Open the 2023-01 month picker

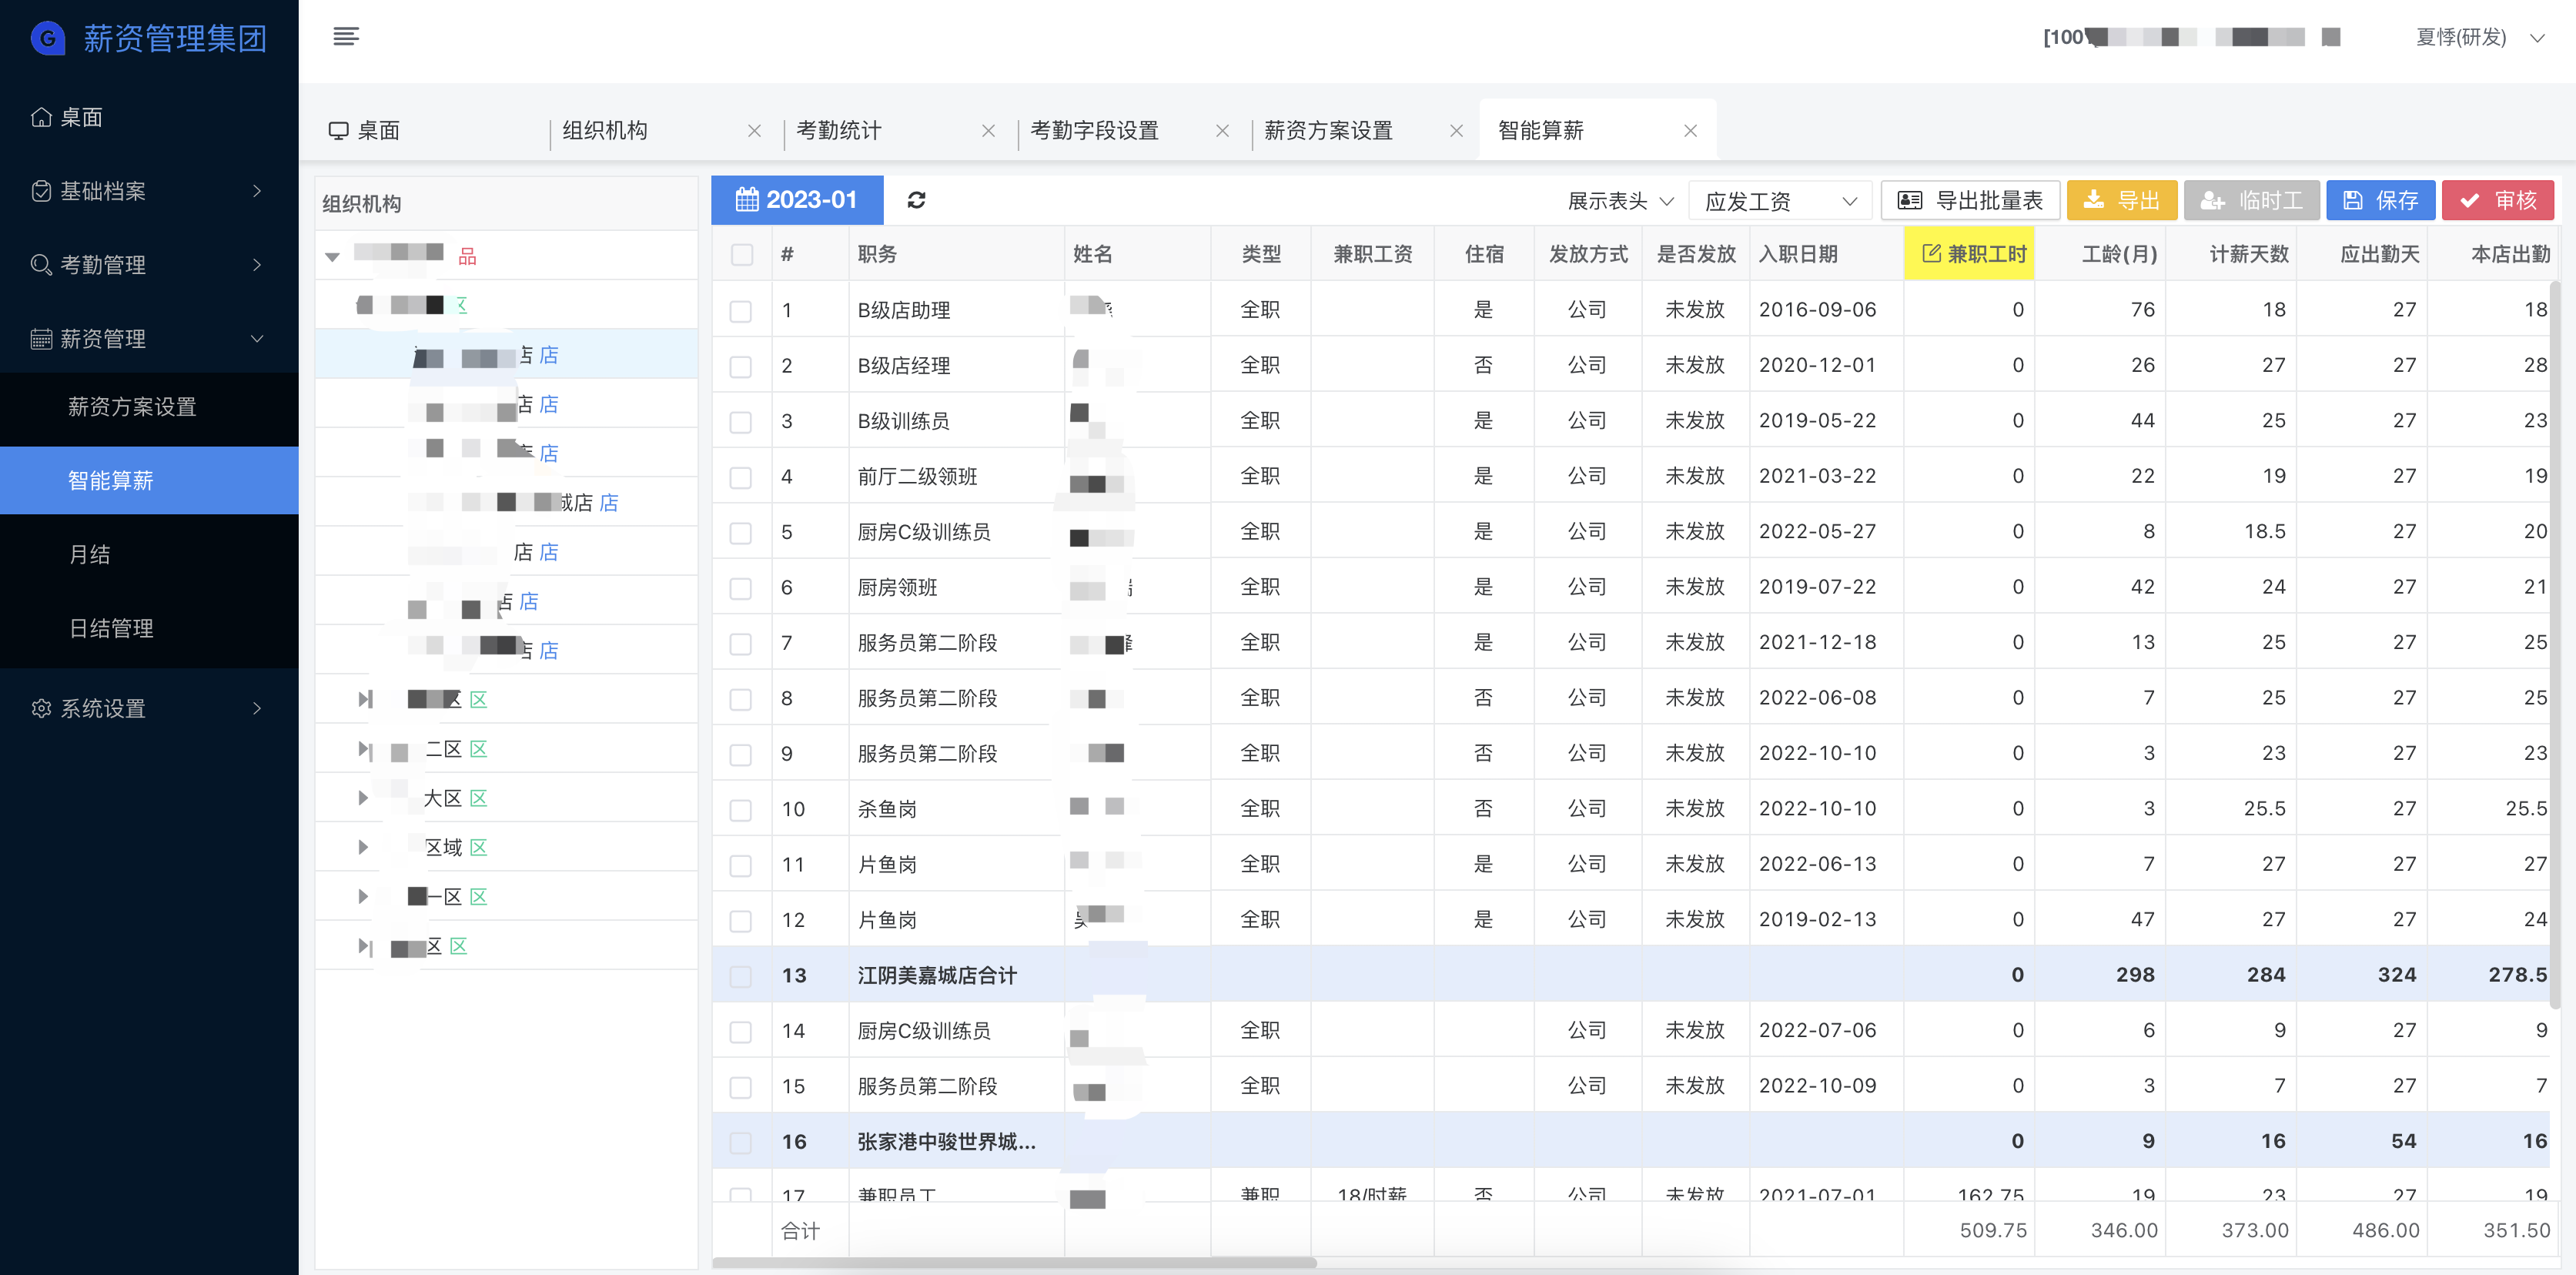pyautogui.click(x=797, y=200)
